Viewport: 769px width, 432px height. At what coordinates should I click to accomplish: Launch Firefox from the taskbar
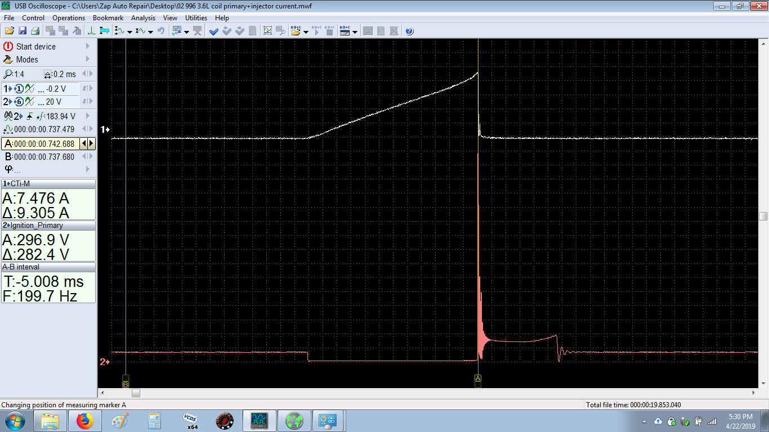coord(84,420)
